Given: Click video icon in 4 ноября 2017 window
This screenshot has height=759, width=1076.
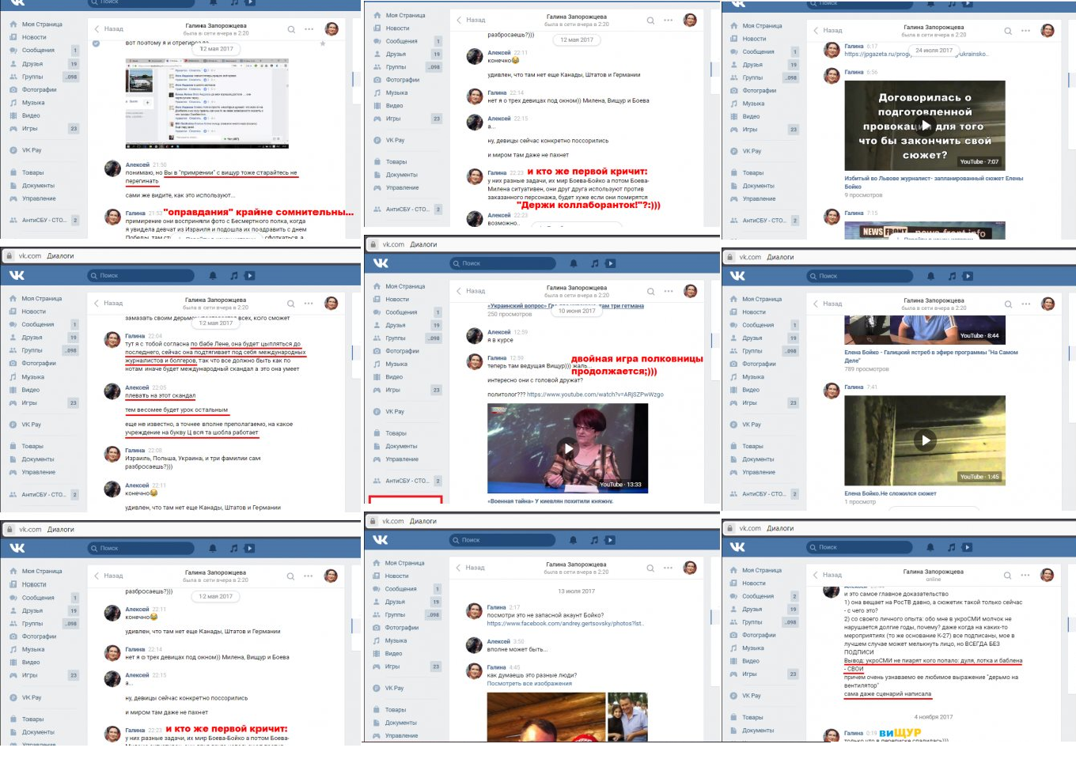Looking at the screenshot, I should (x=967, y=547).
